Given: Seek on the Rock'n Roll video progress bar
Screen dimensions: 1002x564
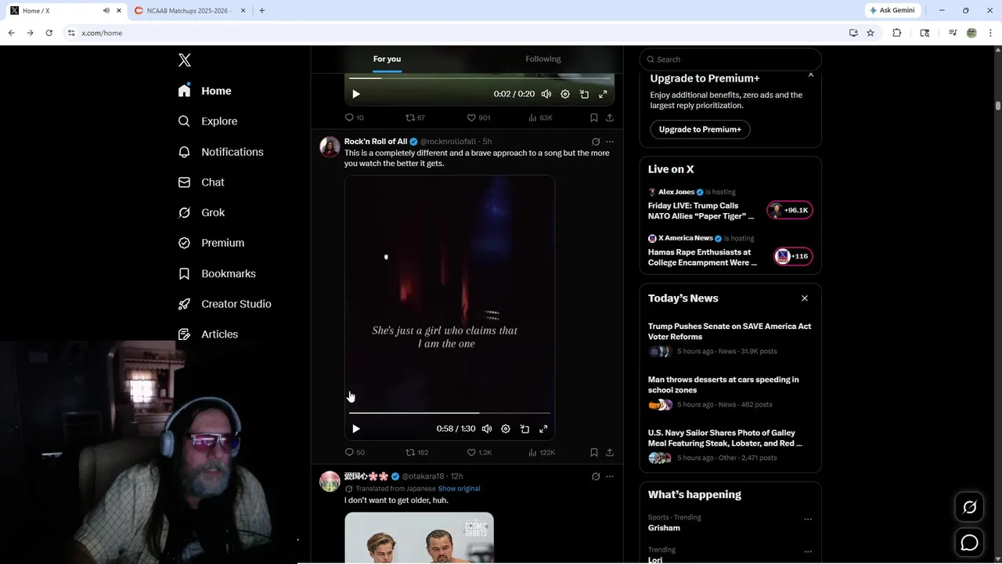Looking at the screenshot, I should click(449, 413).
